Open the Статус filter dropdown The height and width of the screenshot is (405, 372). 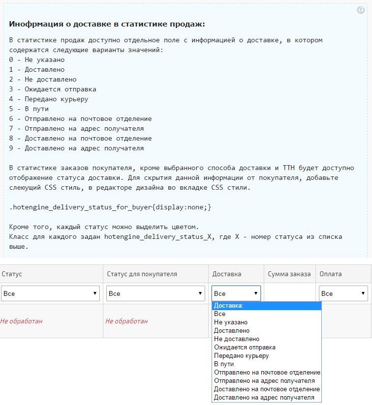pos(51,293)
